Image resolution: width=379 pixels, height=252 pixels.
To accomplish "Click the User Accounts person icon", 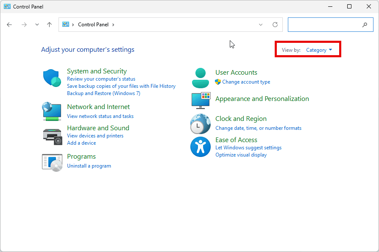I will coord(201,78).
